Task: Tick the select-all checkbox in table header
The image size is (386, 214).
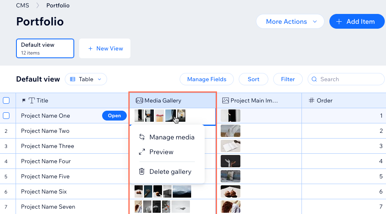Action: (x=6, y=100)
